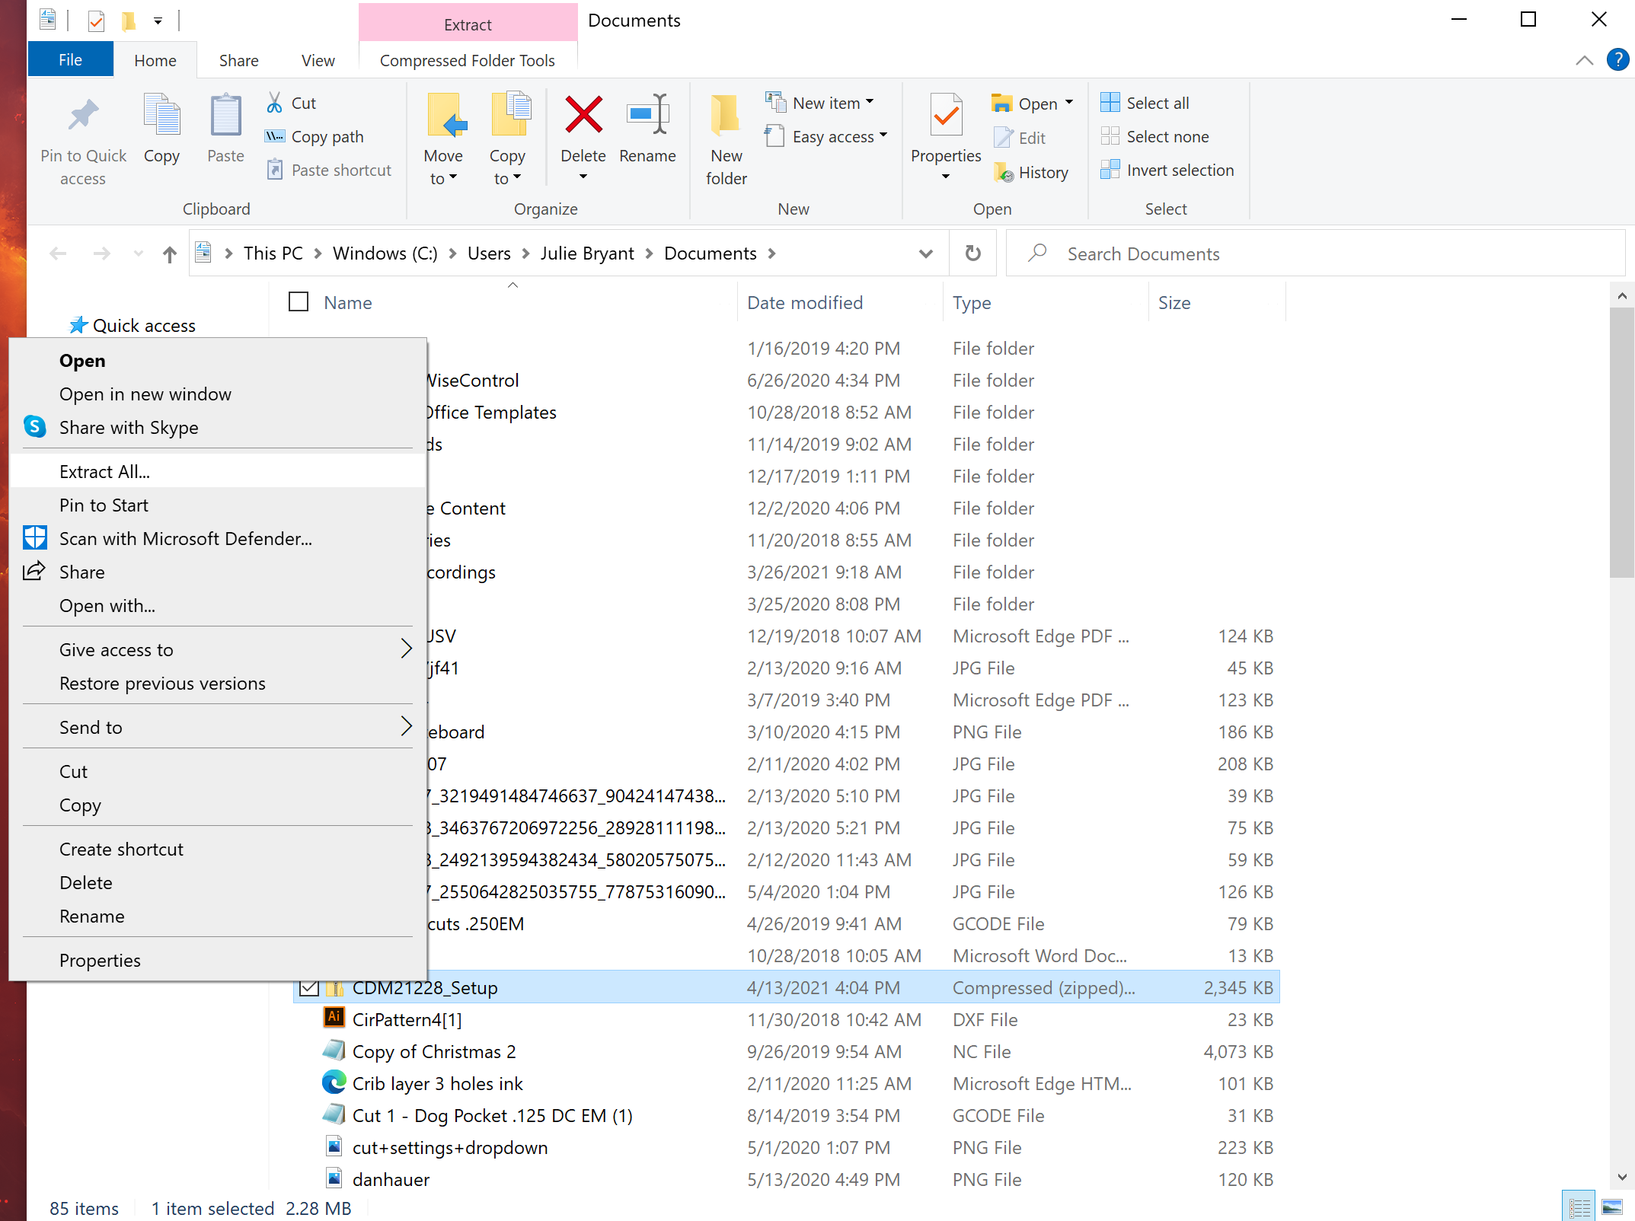This screenshot has width=1635, height=1221.
Task: Click the Move to icon
Action: [x=444, y=138]
